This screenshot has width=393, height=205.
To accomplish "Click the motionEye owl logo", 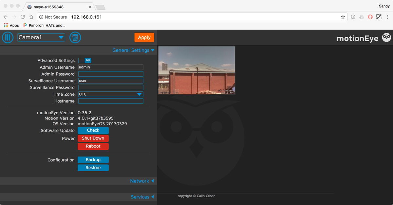I will tap(386, 37).
